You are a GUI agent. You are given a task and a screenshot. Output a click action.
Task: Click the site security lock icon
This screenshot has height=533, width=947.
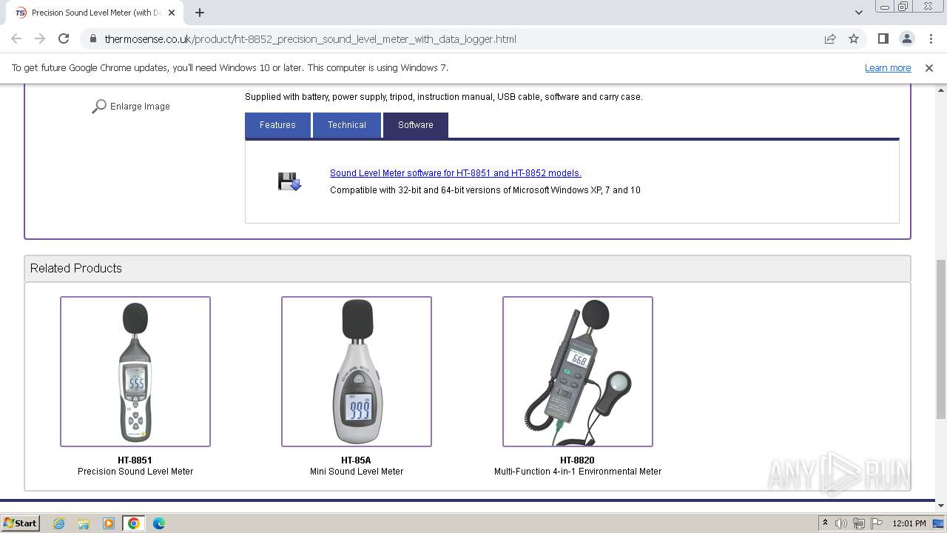(x=92, y=38)
